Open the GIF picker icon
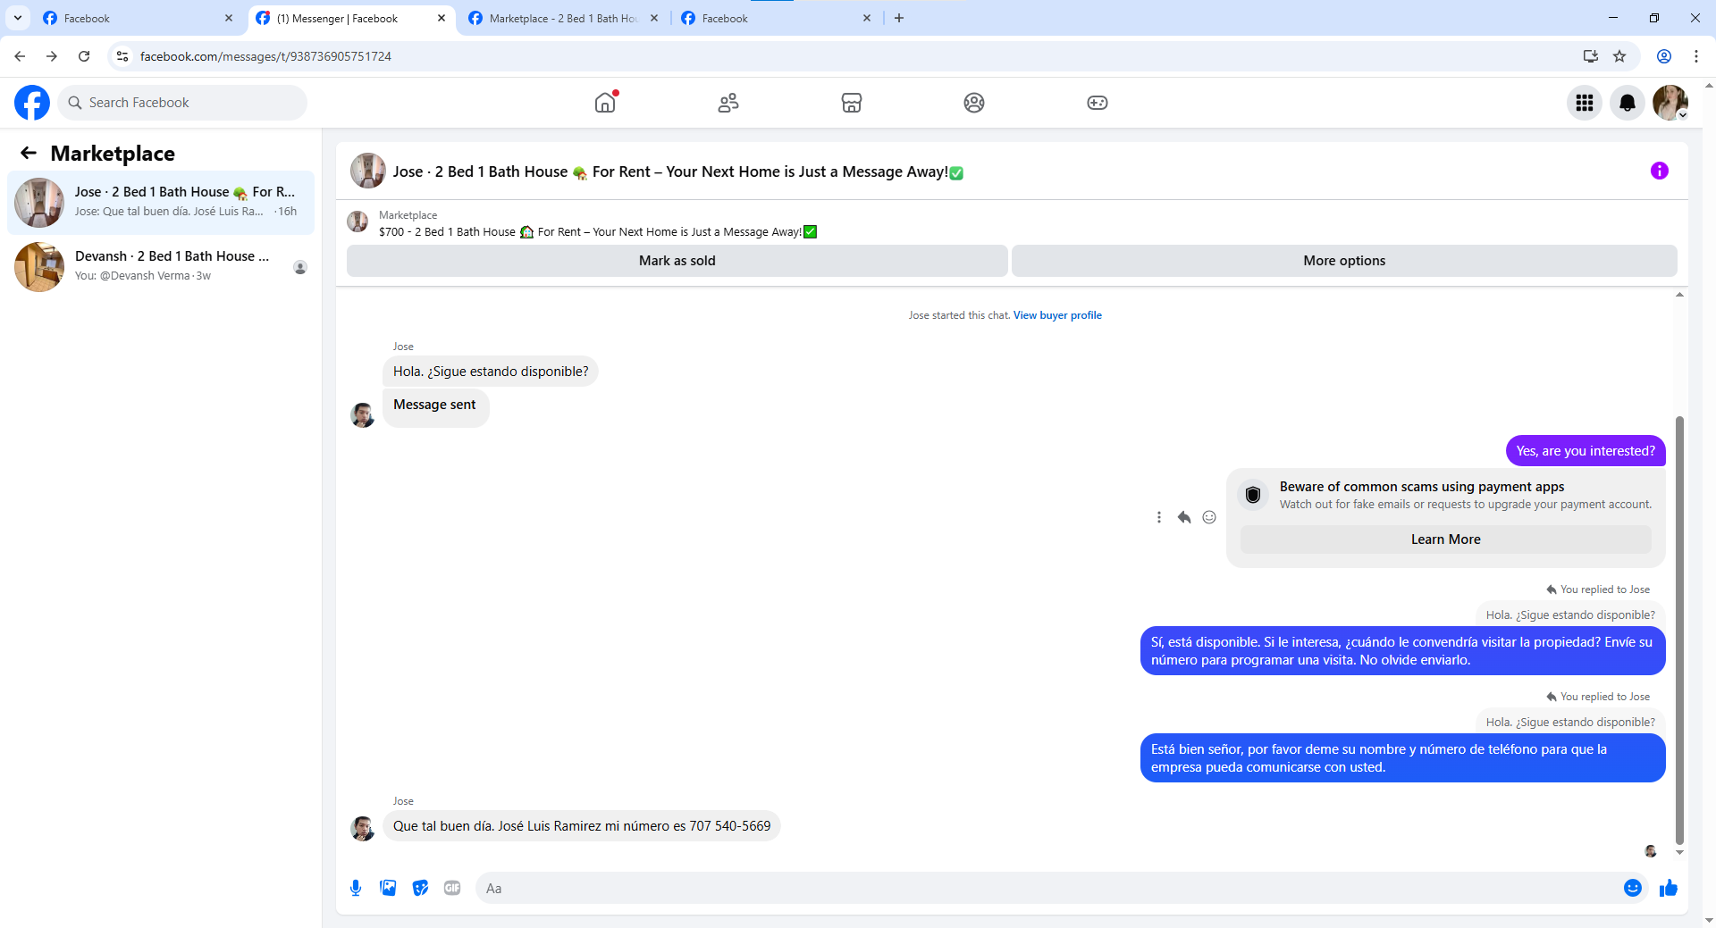Screen dimensions: 1716x928 (452, 888)
